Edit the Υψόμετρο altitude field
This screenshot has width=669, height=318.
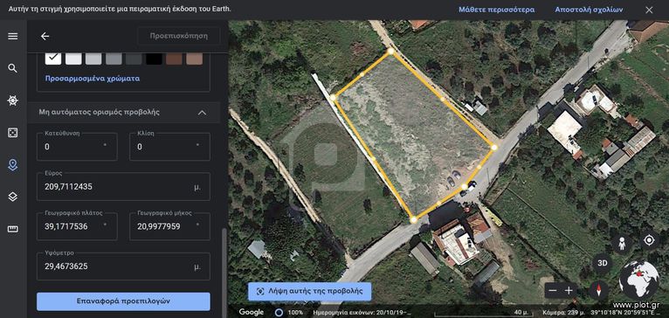pos(123,266)
